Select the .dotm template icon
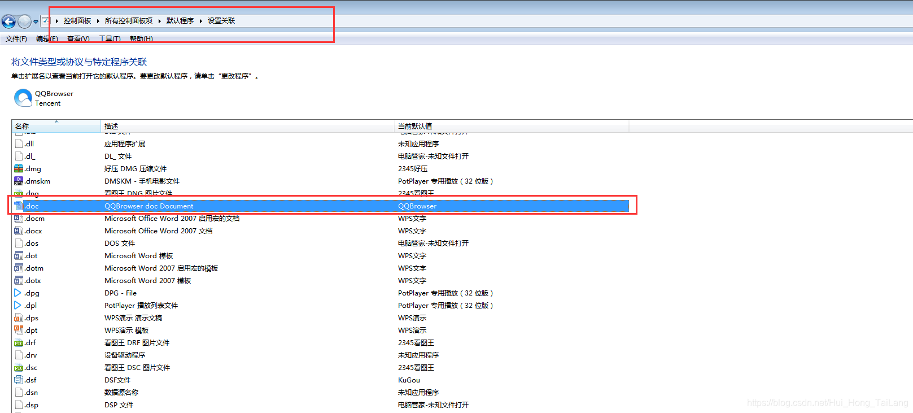Screen dimensions: 913x413 [19, 268]
